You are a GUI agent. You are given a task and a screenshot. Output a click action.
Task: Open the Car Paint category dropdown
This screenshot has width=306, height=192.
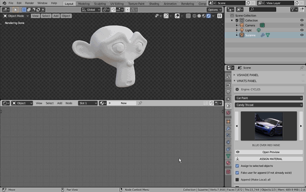pyautogui.click(x=269, y=98)
